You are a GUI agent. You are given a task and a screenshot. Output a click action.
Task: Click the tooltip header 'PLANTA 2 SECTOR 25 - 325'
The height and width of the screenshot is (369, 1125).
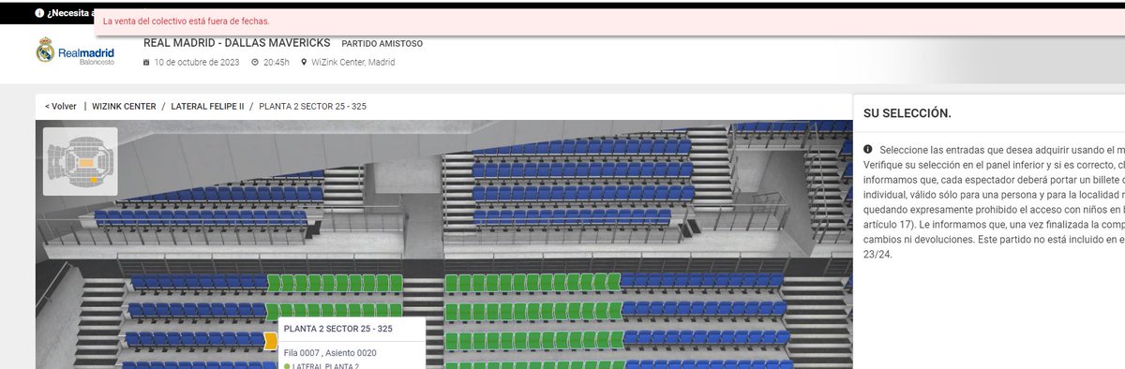pyautogui.click(x=337, y=330)
